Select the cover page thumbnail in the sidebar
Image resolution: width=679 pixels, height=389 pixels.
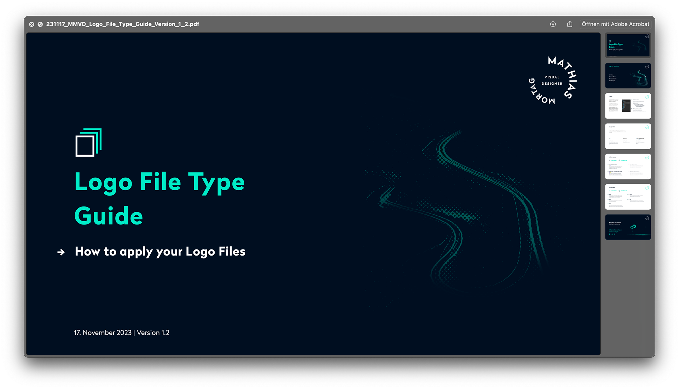(628, 45)
